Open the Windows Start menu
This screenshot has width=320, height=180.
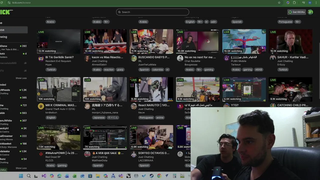click(21, 176)
